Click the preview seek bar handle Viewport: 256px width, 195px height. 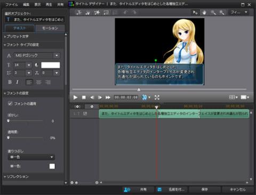click(139, 90)
